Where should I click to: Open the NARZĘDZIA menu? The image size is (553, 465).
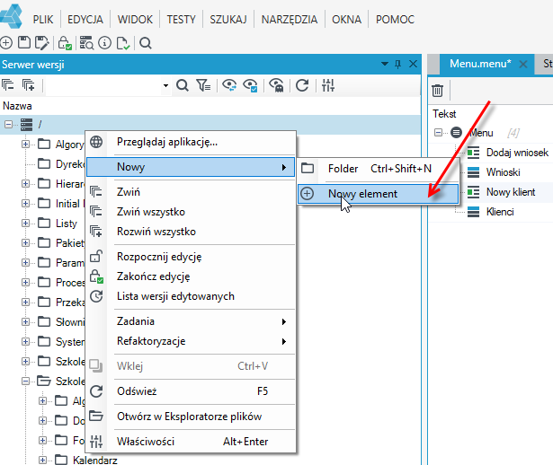[x=290, y=20]
